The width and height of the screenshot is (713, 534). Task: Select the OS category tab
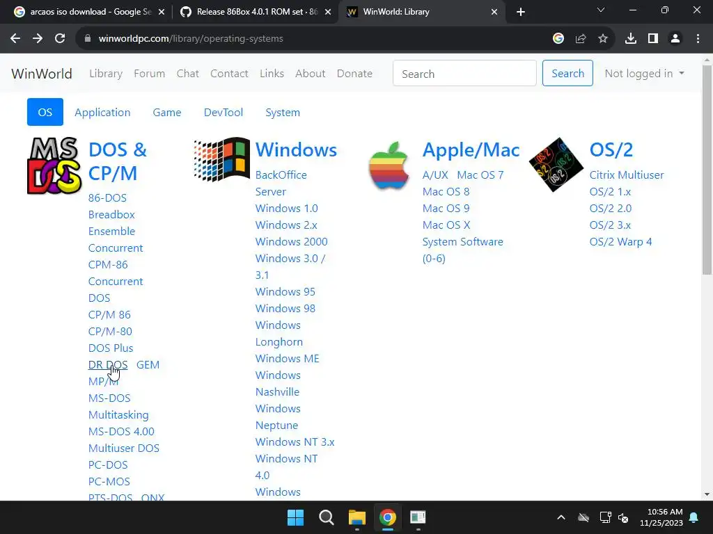[x=45, y=112]
